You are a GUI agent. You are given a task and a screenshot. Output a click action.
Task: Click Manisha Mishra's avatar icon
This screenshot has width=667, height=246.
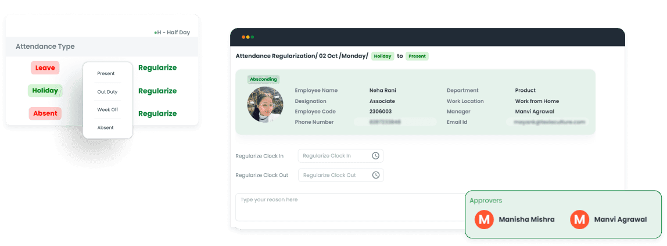484,220
